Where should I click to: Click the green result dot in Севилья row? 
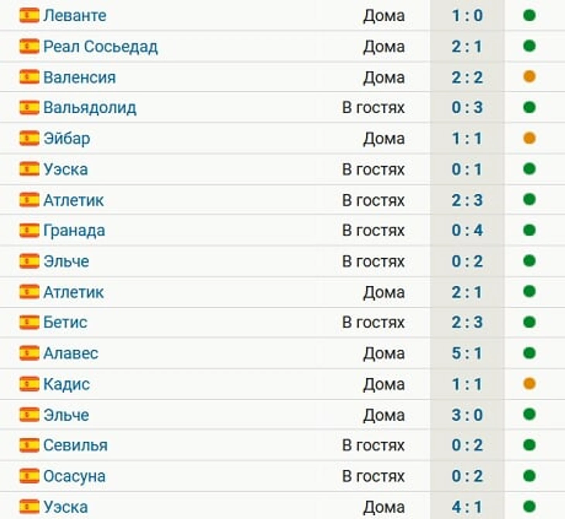(x=529, y=445)
